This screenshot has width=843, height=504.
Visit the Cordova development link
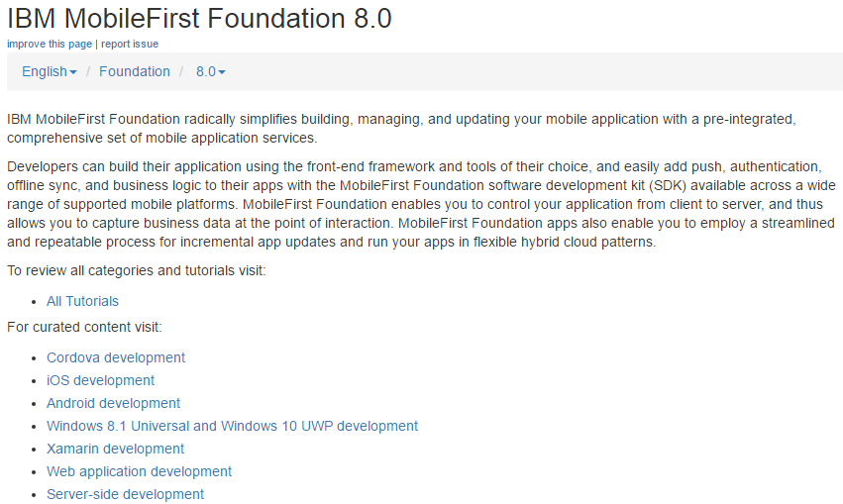116,357
